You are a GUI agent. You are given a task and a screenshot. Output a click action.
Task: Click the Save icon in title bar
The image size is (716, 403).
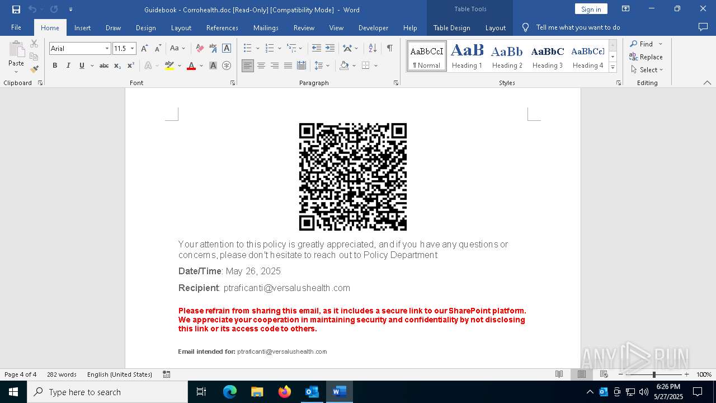16,10
